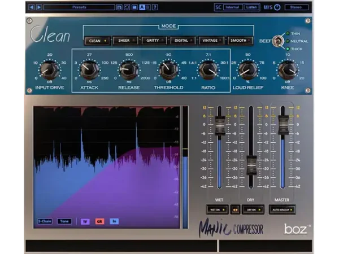Click the Tone display button
The height and width of the screenshot is (254, 339).
click(x=64, y=221)
